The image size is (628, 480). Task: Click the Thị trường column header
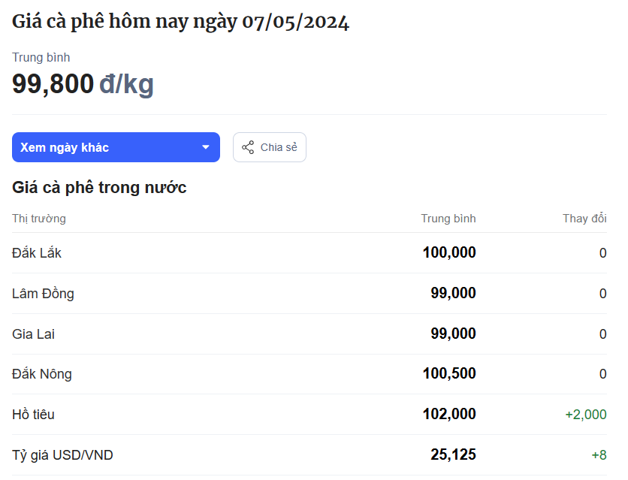click(x=39, y=219)
